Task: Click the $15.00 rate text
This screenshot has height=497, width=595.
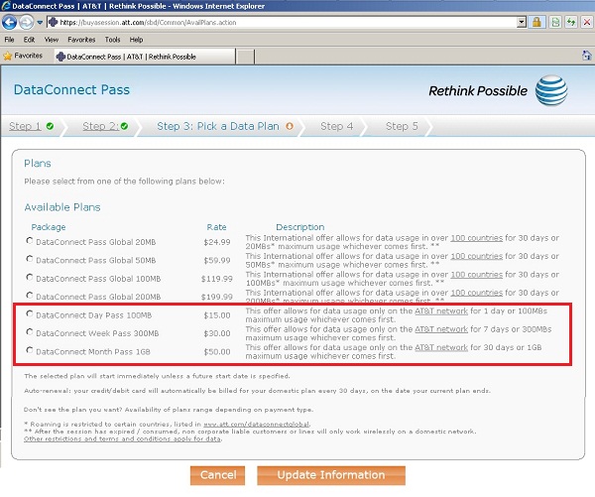Action: click(216, 315)
